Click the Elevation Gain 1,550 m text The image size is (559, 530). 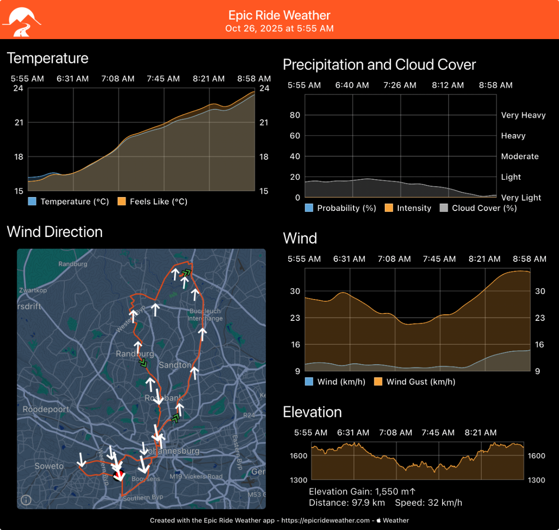[x=362, y=491]
